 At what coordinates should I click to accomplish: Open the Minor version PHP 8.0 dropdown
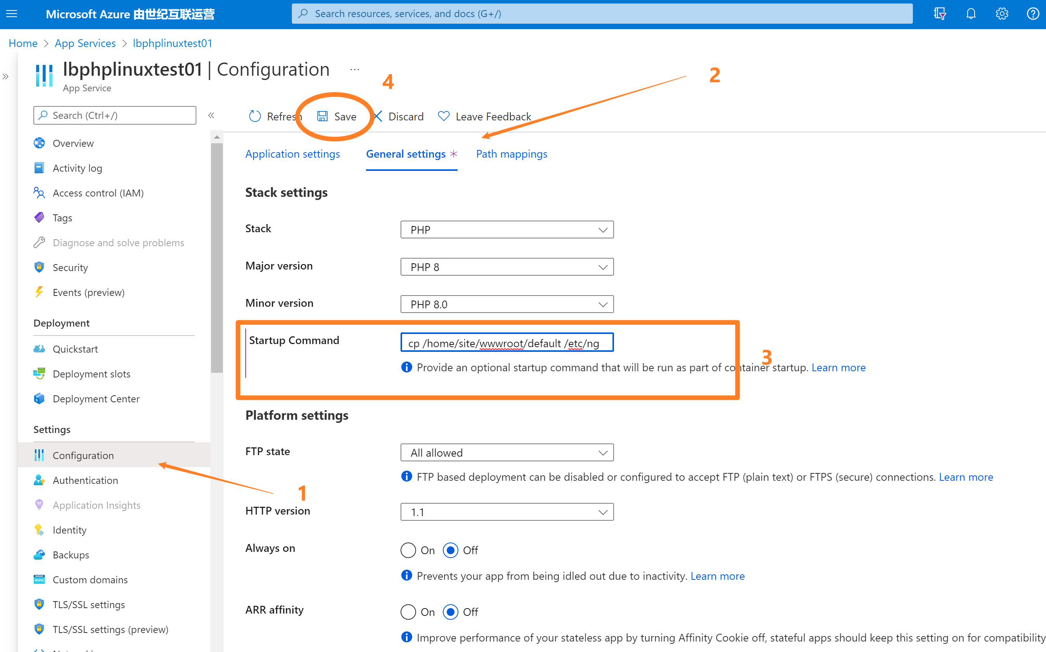pyautogui.click(x=507, y=304)
